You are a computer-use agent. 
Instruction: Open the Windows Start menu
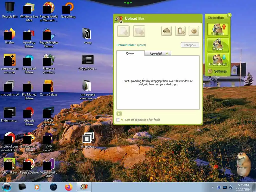(7, 187)
